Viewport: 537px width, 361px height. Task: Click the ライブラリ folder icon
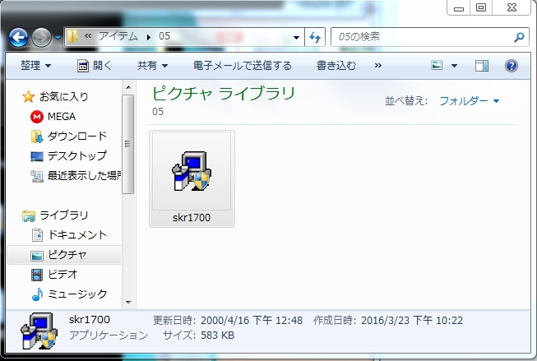(29, 215)
